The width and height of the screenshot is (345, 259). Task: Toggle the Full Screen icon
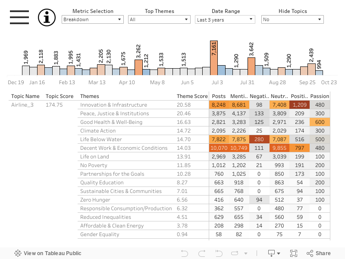tap(294, 253)
